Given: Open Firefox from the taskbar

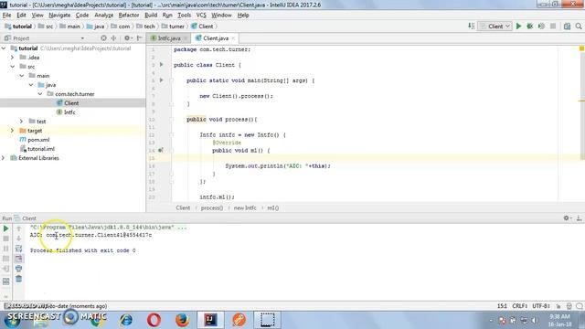Looking at the screenshot, I should coord(182,320).
